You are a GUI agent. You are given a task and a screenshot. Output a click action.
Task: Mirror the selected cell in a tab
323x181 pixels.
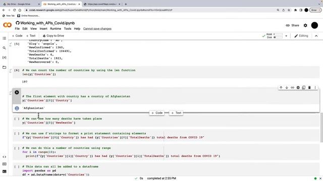click(x=304, y=87)
